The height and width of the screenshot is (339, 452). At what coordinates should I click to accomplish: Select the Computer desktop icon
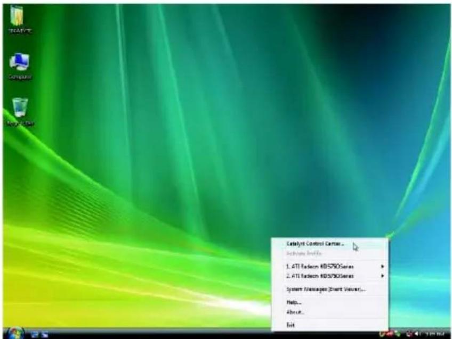[19, 67]
